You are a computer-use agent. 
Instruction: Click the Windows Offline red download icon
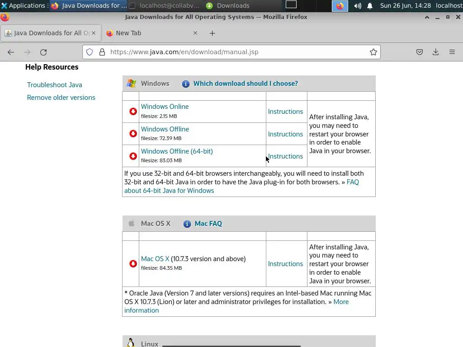click(133, 133)
